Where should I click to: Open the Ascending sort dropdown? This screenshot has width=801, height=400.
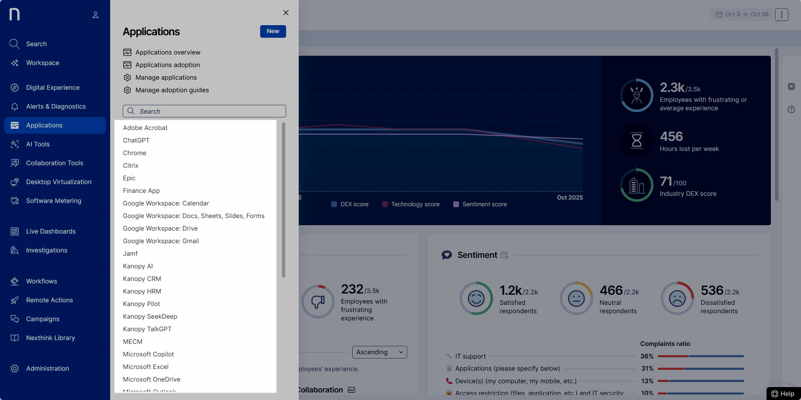coord(380,352)
